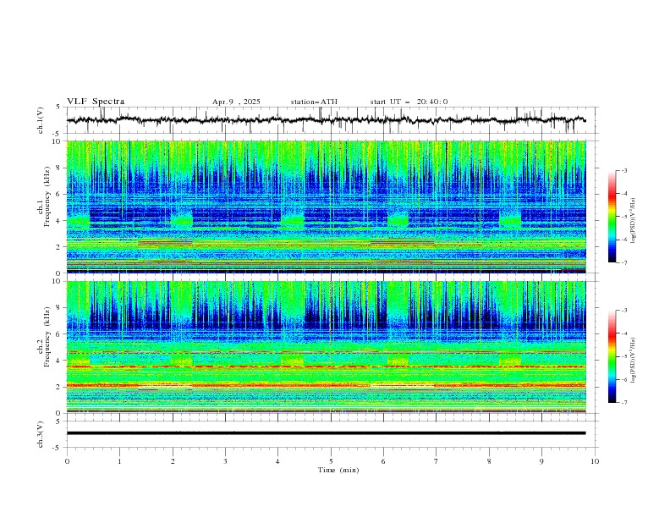670x518 pixels.
Task: Click the "10" kHz tick on ch.1 frequency axis
Action: click(x=58, y=141)
